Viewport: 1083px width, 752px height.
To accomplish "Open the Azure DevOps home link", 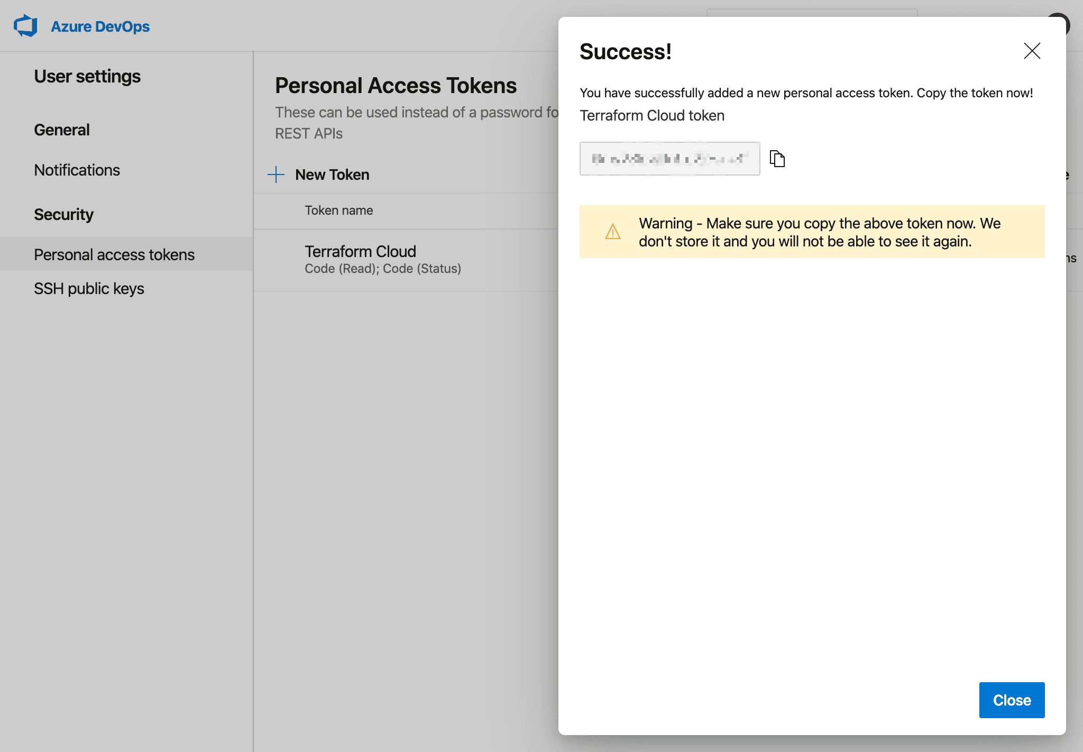I will click(100, 26).
